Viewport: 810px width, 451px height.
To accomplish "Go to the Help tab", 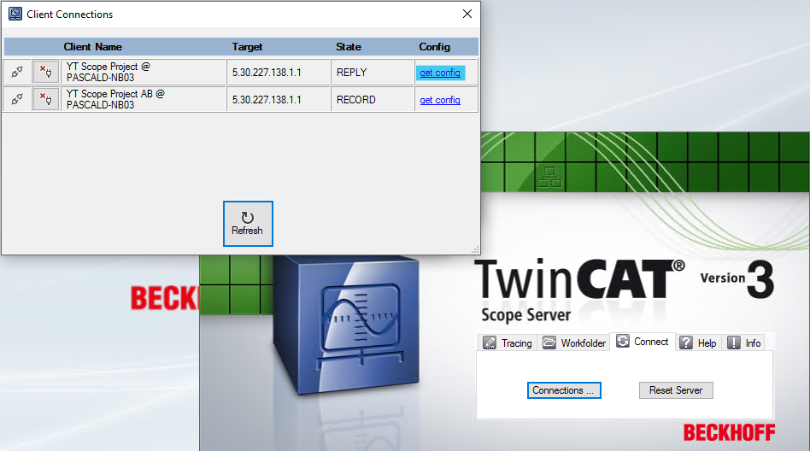I will click(x=698, y=343).
